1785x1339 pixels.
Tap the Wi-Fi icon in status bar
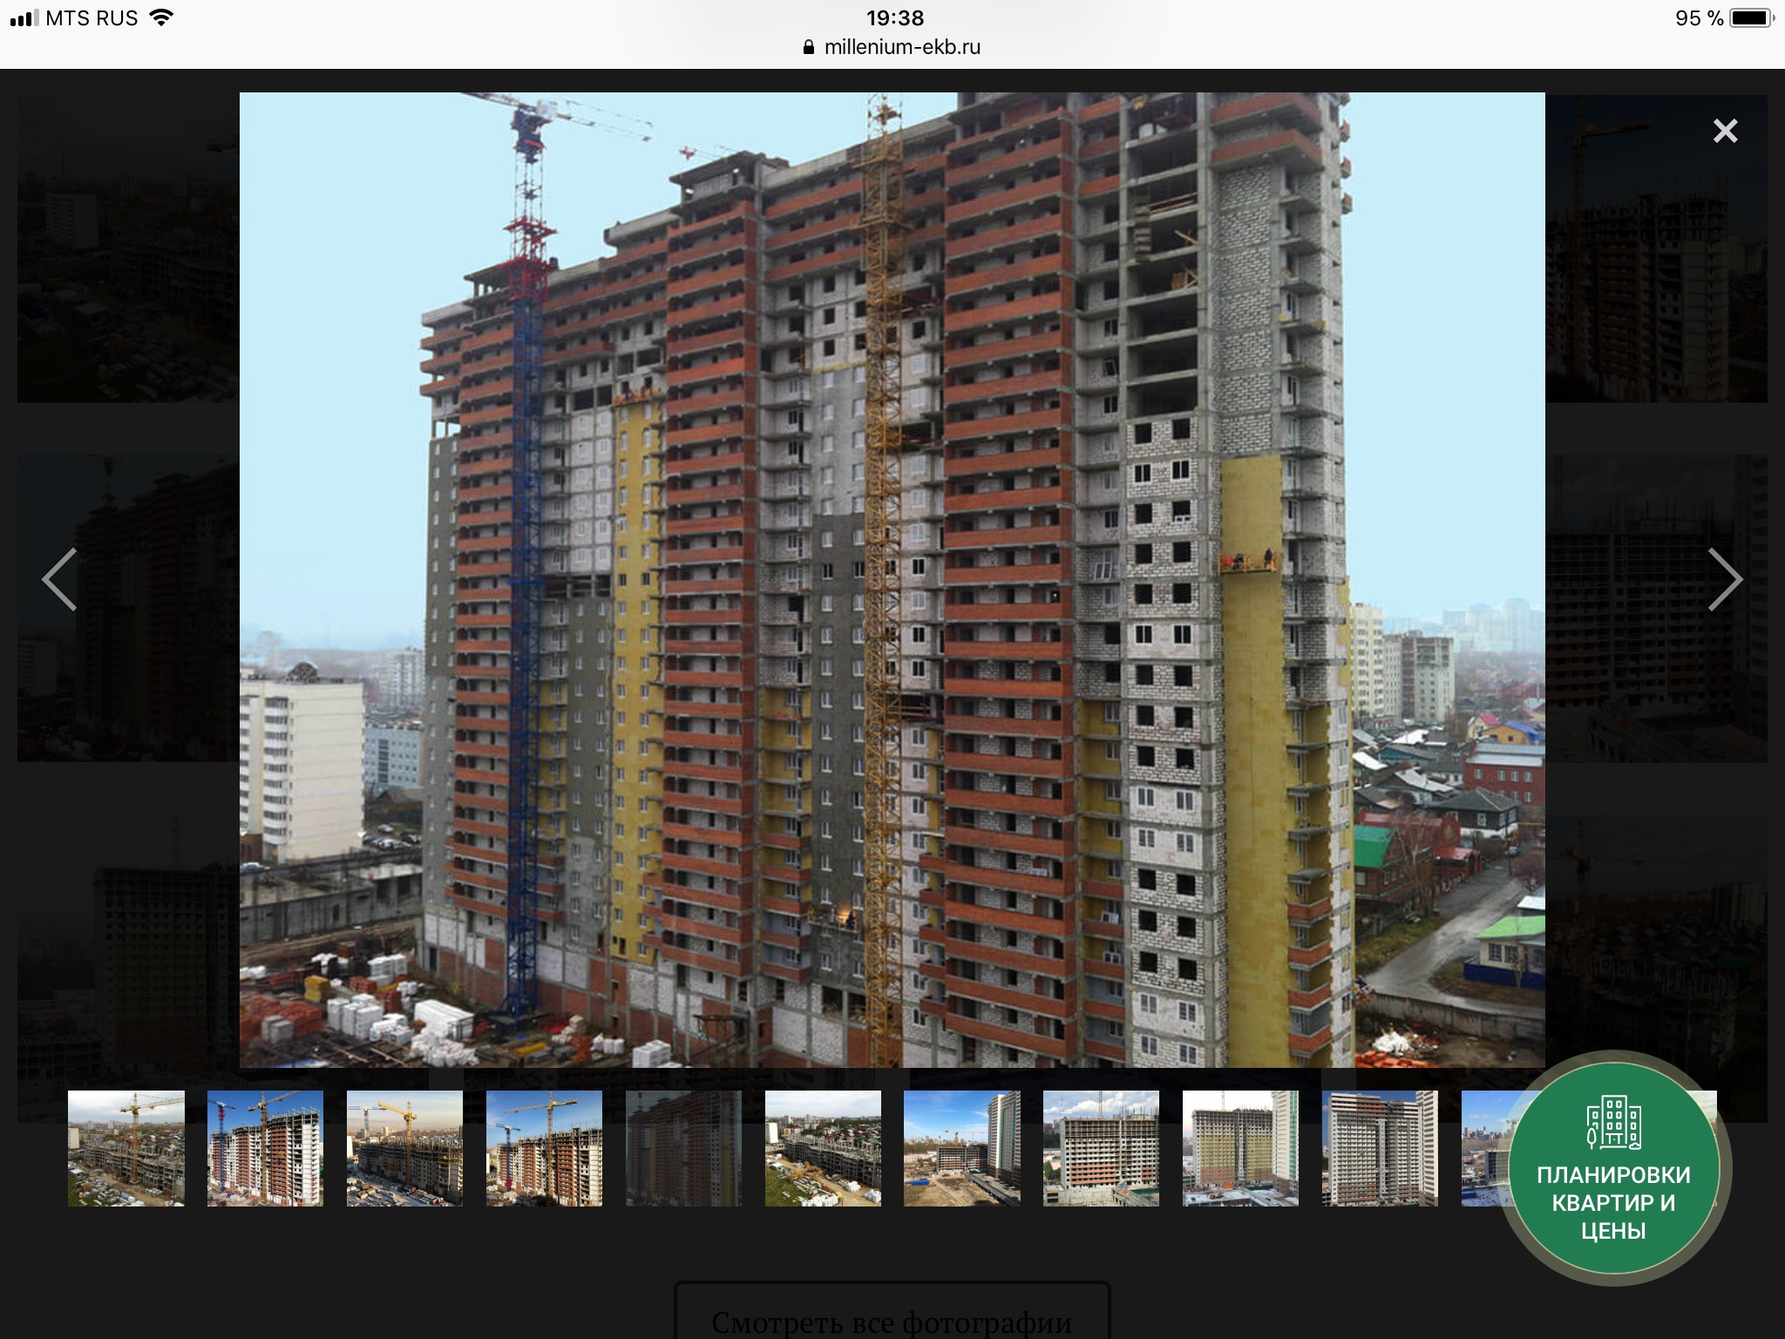click(x=161, y=17)
